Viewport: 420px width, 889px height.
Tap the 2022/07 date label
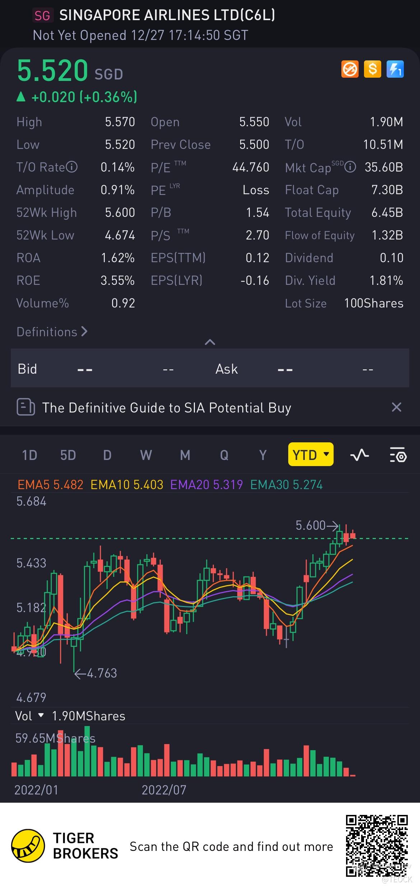(164, 790)
